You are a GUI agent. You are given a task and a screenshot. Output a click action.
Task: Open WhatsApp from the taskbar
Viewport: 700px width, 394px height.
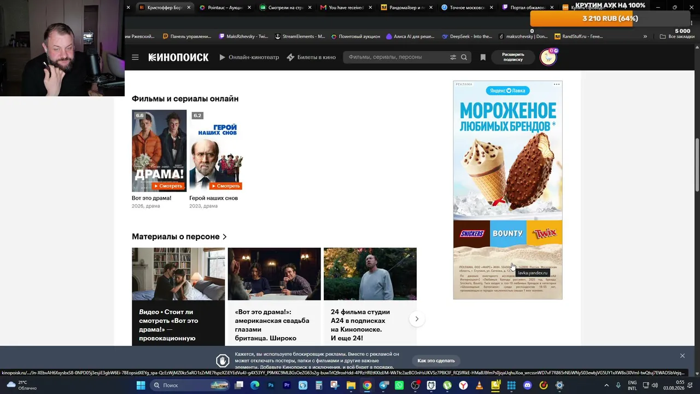[x=399, y=385]
